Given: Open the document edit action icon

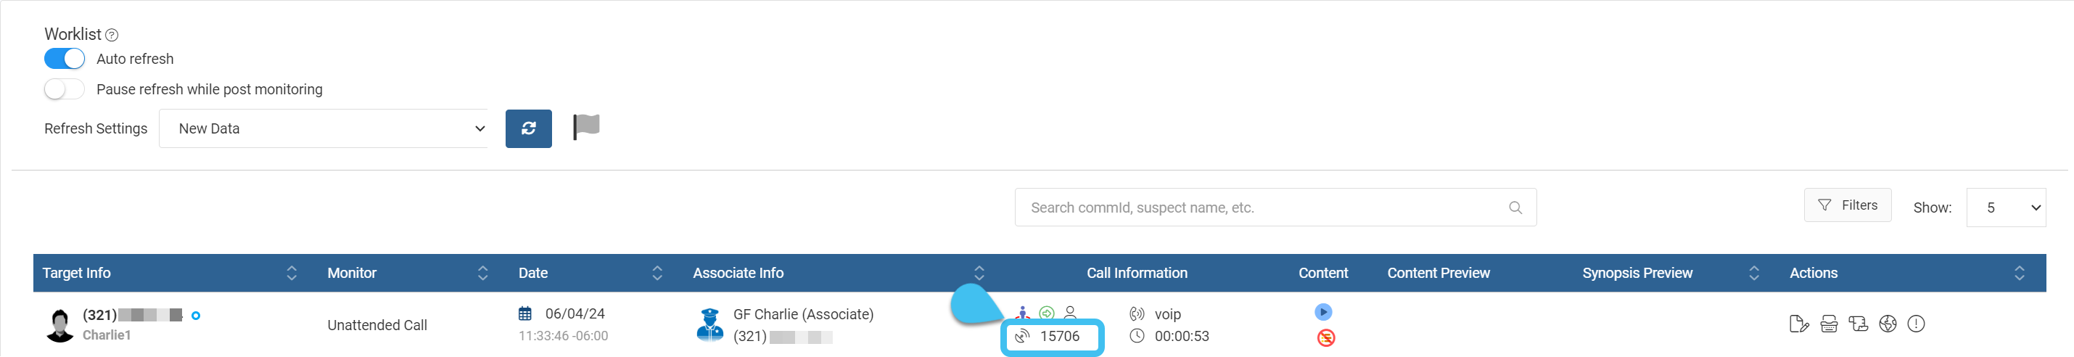Looking at the screenshot, I should pyautogui.click(x=1798, y=324).
